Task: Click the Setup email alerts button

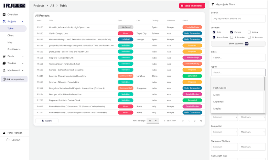Action: click(192, 6)
